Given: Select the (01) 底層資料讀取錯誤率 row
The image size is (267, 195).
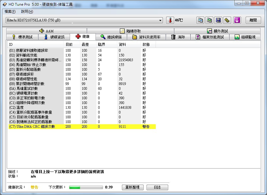Looking at the screenshot, I should [x=82, y=51].
